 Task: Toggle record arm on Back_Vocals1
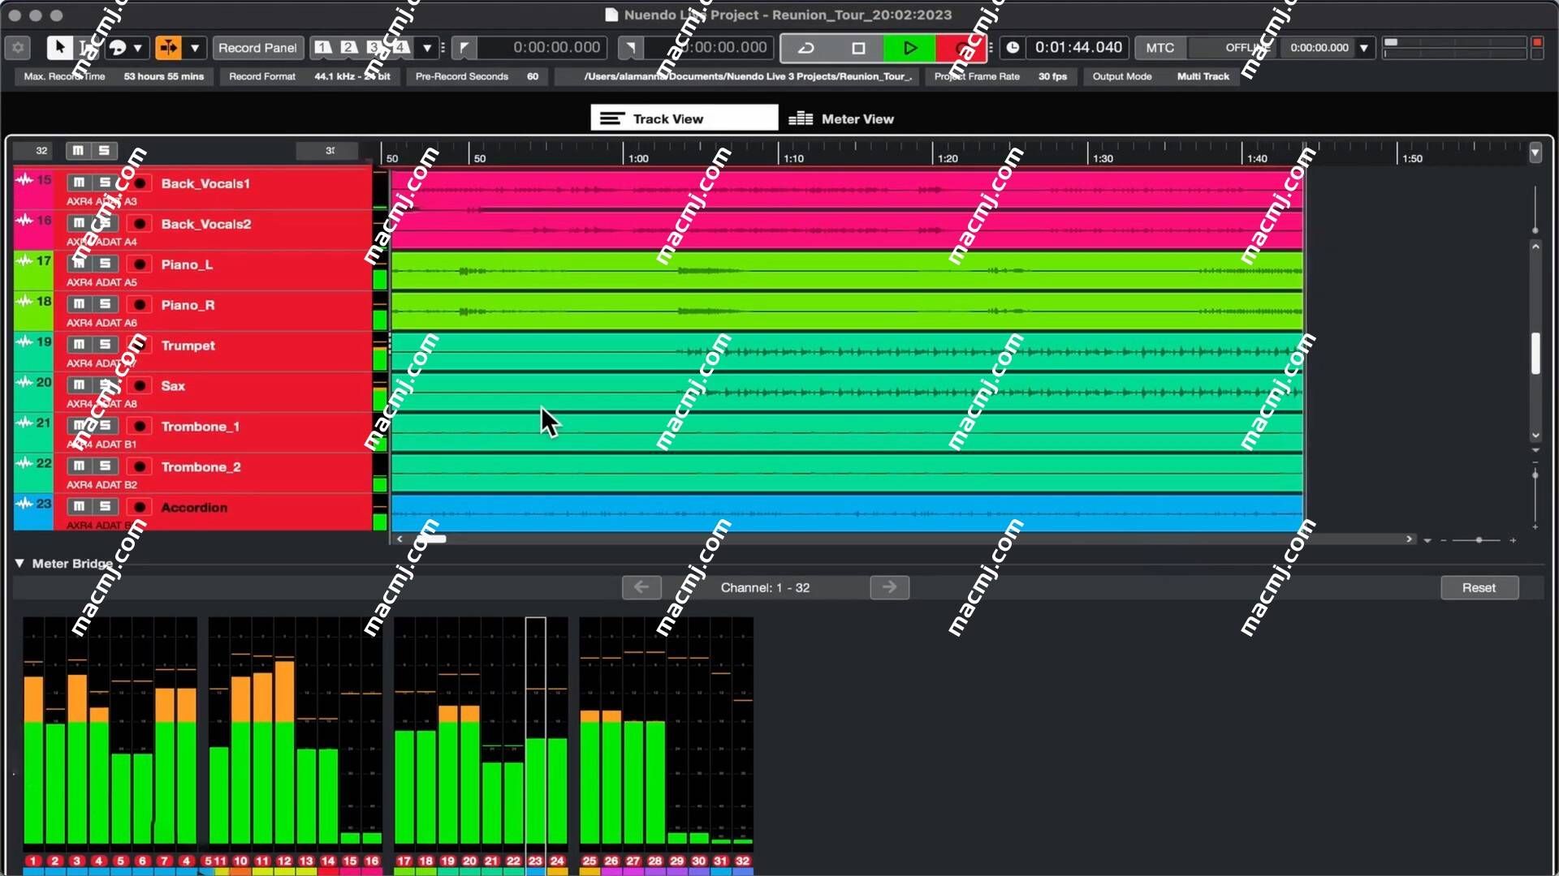(140, 182)
